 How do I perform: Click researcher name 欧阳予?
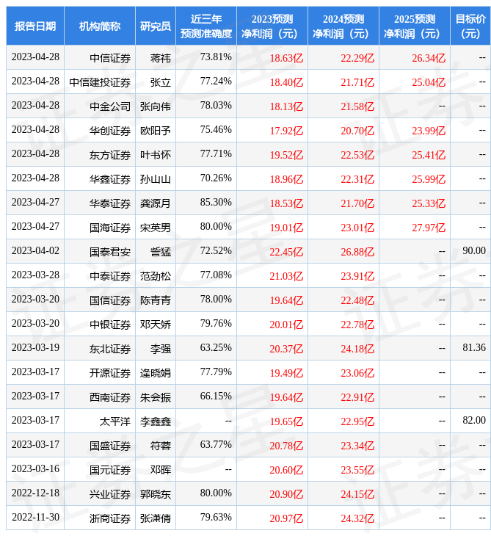click(x=156, y=131)
